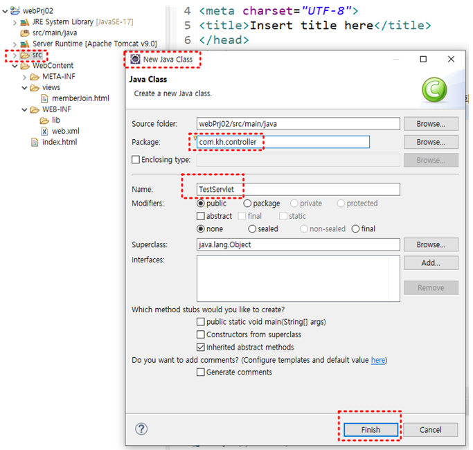Close the New Java Class dialog
Viewport: 473px width, 450px height.
click(x=451, y=59)
